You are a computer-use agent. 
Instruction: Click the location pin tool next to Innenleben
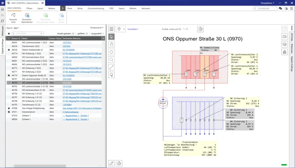(x=119, y=29)
